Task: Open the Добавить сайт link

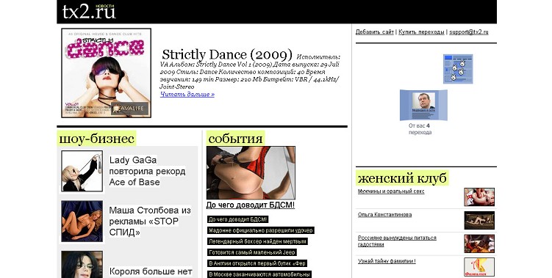Action: click(x=375, y=32)
